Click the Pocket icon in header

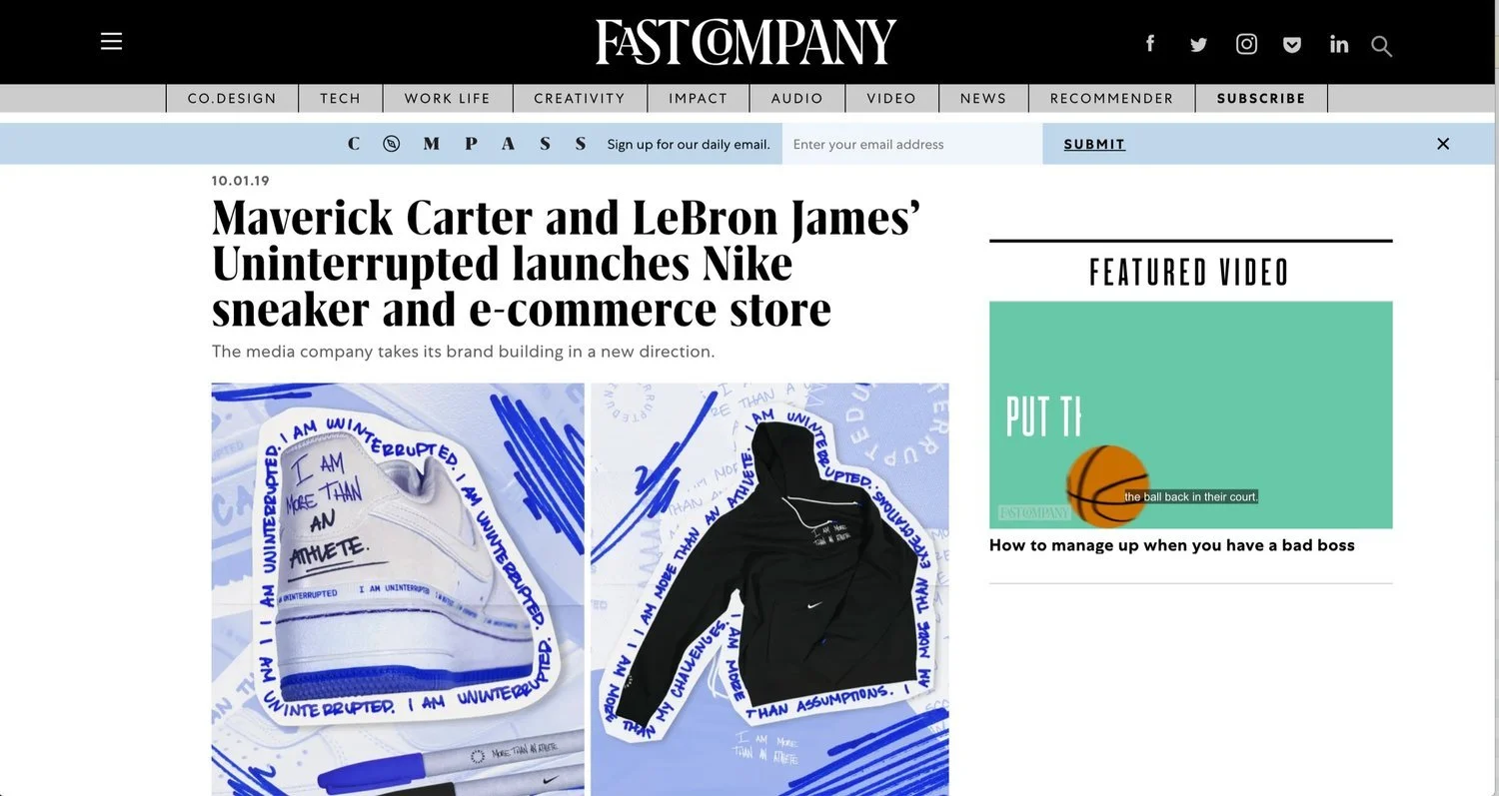pos(1292,45)
